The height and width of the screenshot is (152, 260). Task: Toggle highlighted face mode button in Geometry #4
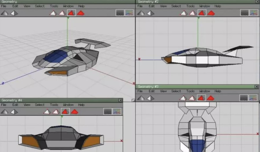pos(65,111)
